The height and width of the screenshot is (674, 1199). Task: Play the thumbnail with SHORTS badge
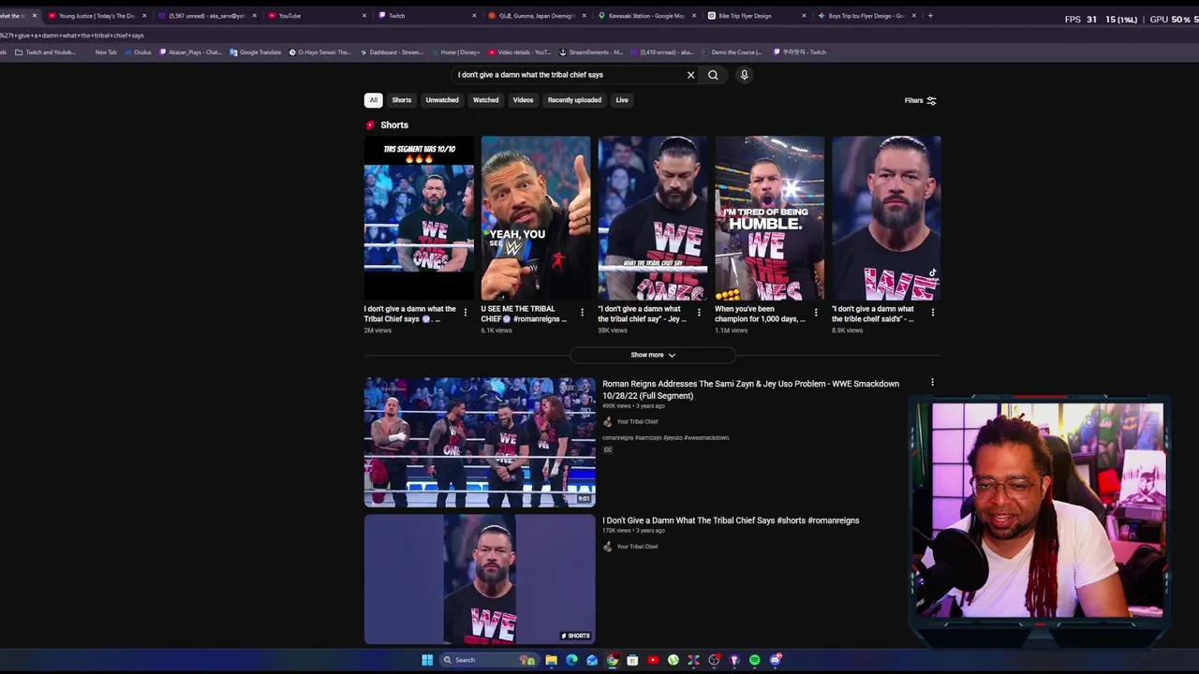pyautogui.click(x=480, y=579)
